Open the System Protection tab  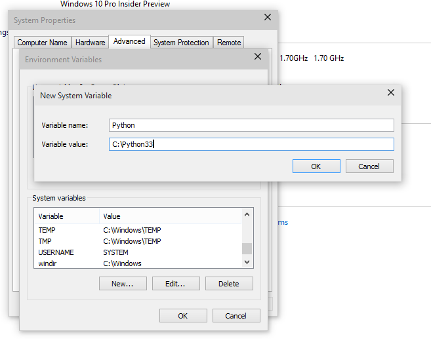point(181,43)
